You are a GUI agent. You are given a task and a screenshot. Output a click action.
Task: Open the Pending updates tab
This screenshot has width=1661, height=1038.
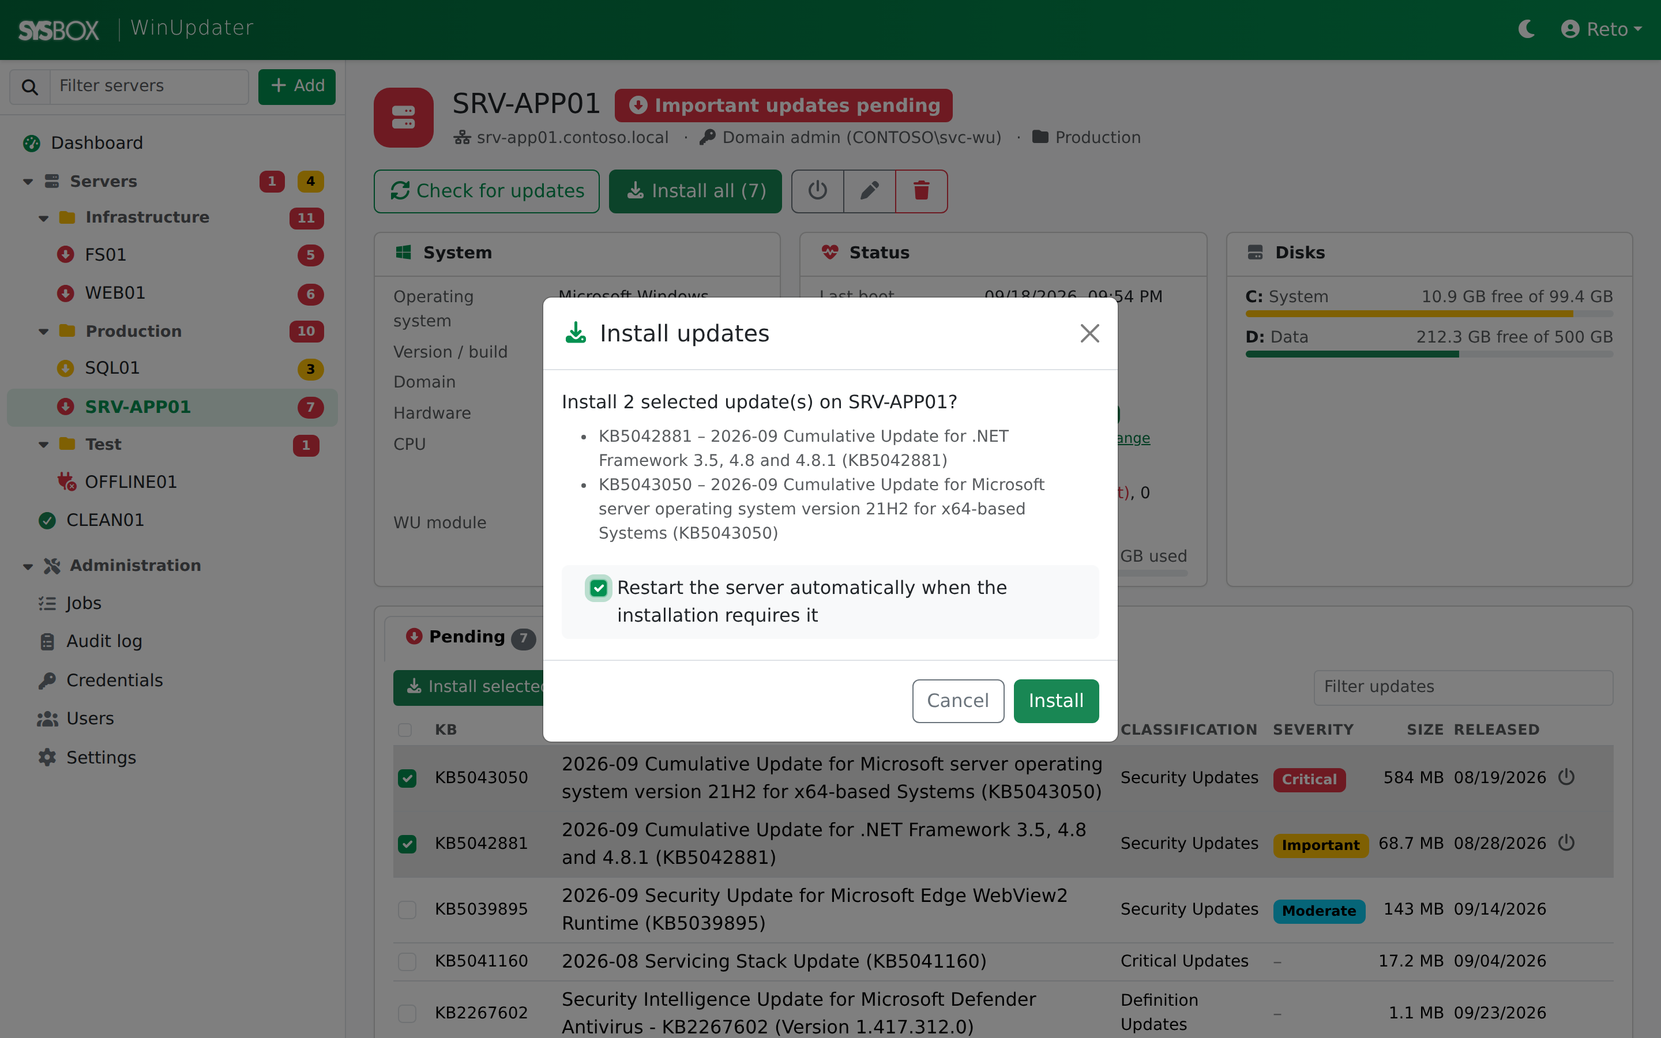[470, 638]
